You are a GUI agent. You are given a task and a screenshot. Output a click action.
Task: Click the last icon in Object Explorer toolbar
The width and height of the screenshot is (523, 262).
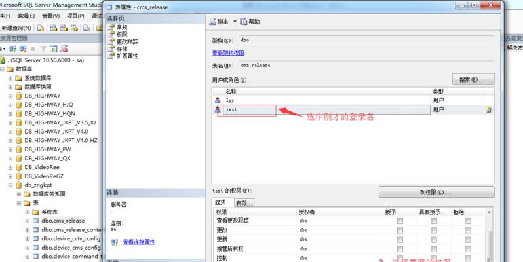pos(64,49)
